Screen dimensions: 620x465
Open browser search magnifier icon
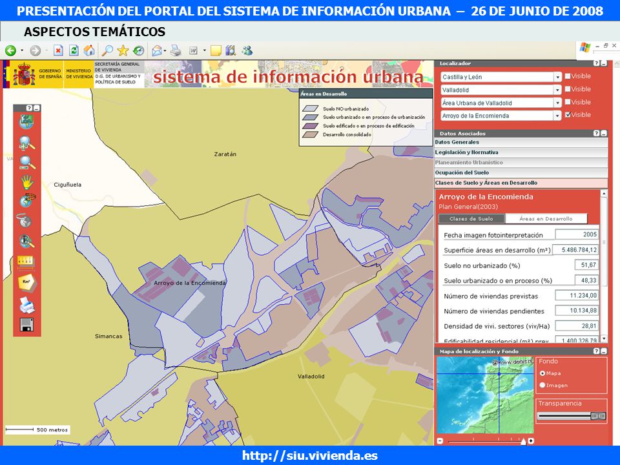point(107,50)
